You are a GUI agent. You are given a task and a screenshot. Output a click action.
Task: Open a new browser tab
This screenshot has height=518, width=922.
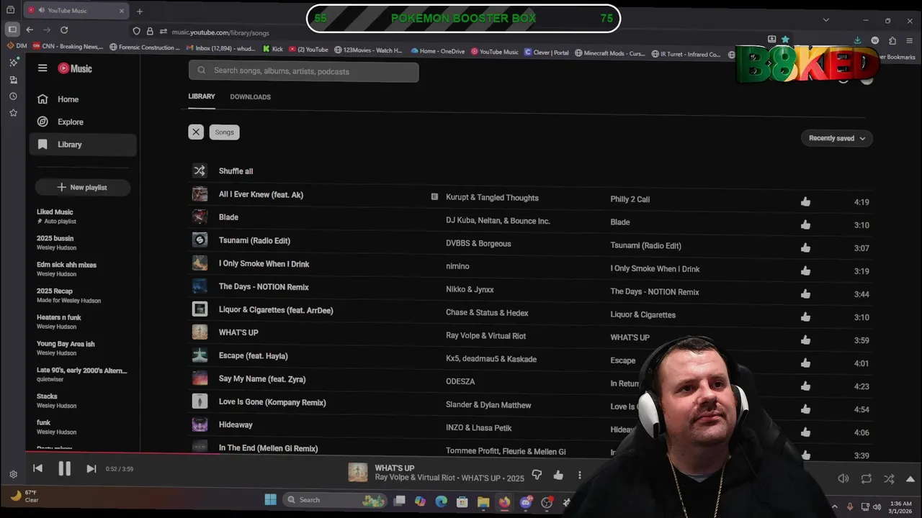coord(140,11)
